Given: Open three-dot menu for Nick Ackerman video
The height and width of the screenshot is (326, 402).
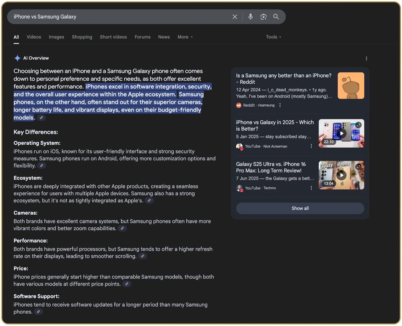Looking at the screenshot, I should coord(311,146).
